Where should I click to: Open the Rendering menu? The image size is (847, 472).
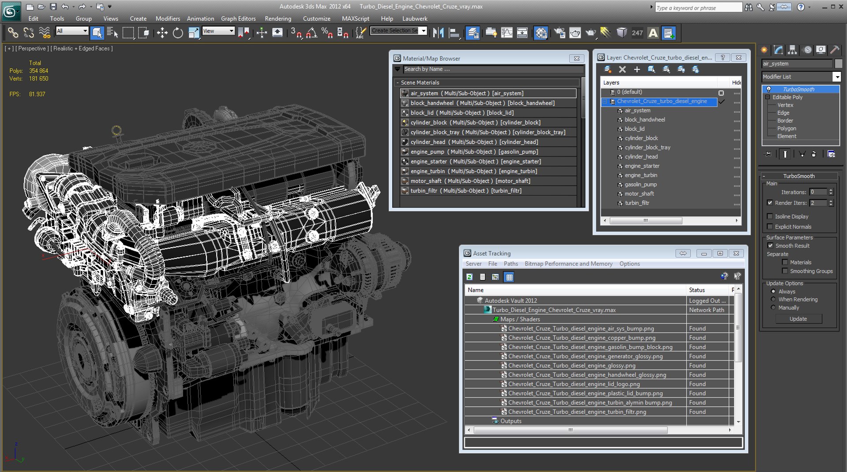point(278,19)
